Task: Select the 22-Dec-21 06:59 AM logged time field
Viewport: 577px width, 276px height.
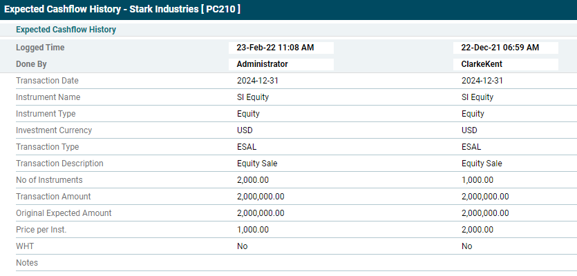Action: [506, 48]
